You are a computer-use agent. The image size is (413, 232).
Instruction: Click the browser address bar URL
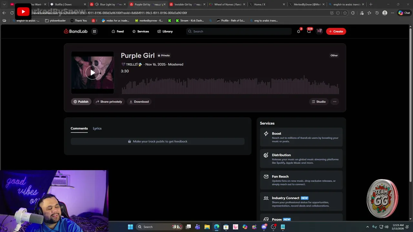coord(109,13)
